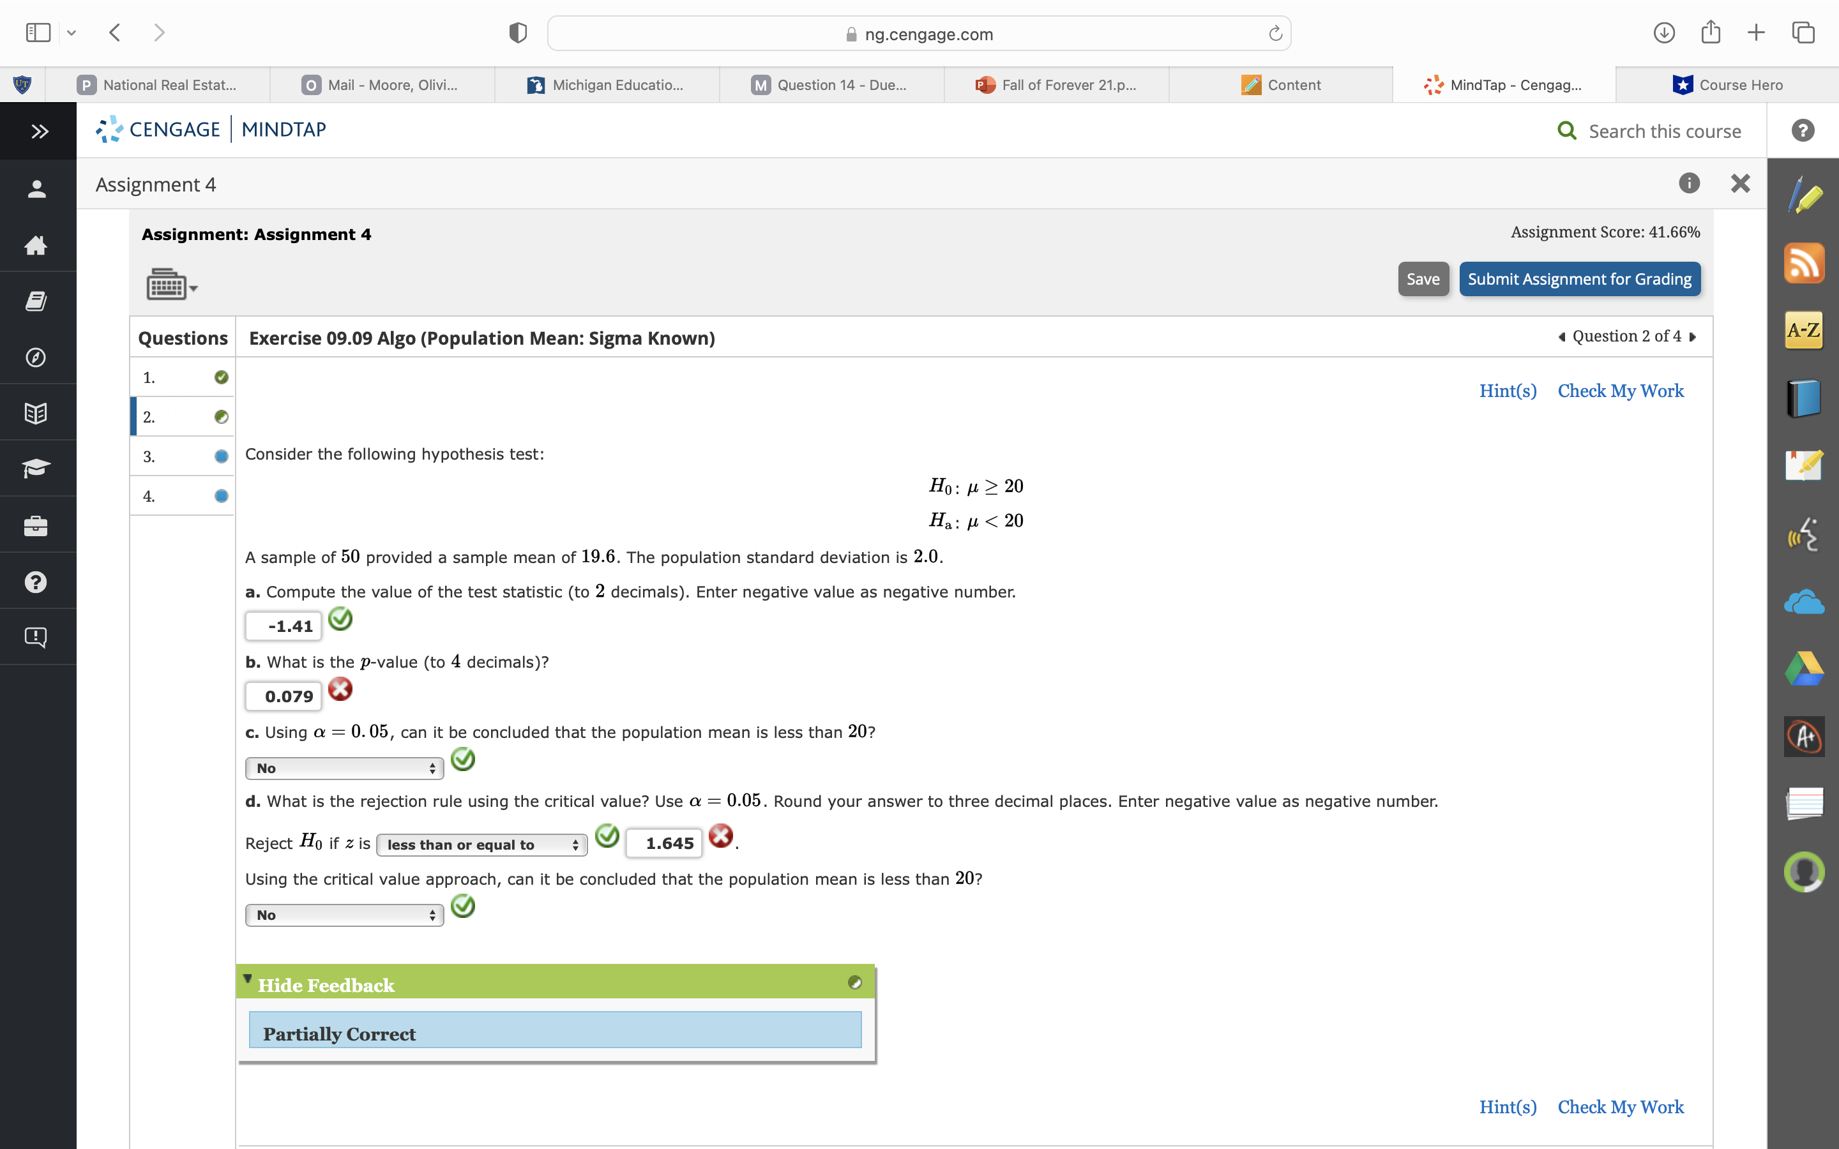Click Submit Assignment for Grading button
Viewport: 1839px width, 1149px height.
(1579, 279)
